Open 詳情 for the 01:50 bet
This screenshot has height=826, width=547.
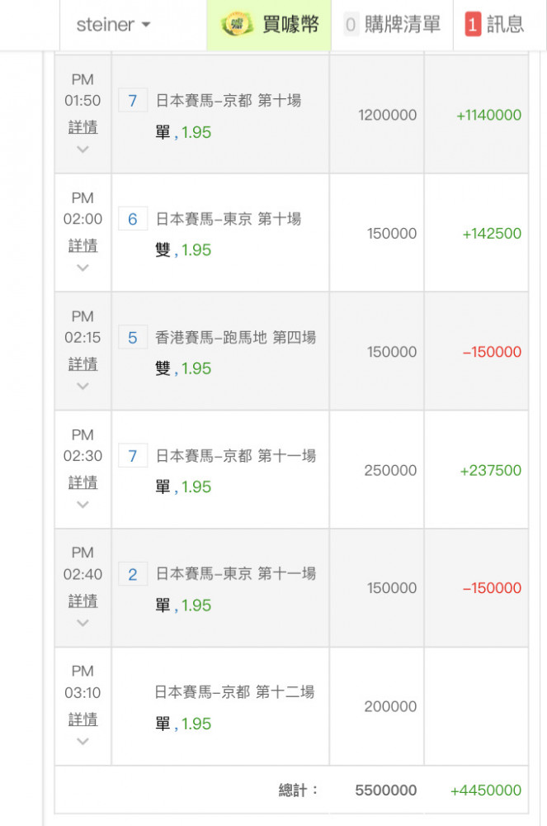point(83,127)
